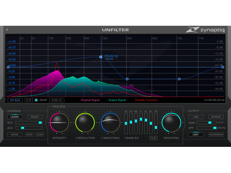Click the sr=44100.00 Hz readout
The image size is (231, 173).
[x=214, y=100]
